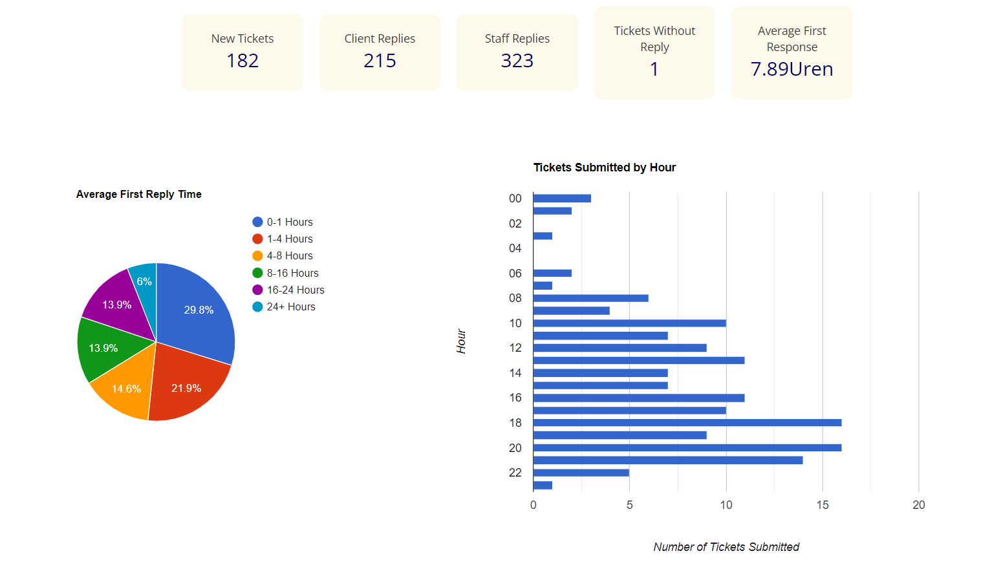Select the 24+ Hours legend entry

290,307
